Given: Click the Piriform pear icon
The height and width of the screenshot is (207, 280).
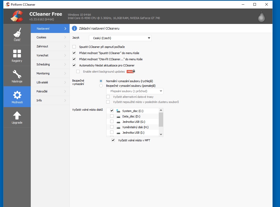Looking at the screenshot, I should [261, 16].
